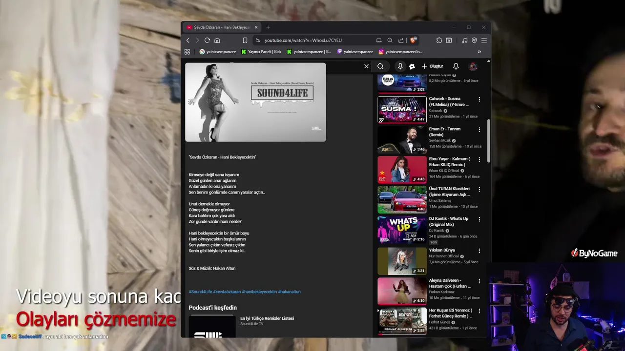Open the VPN shield icon

(474, 40)
